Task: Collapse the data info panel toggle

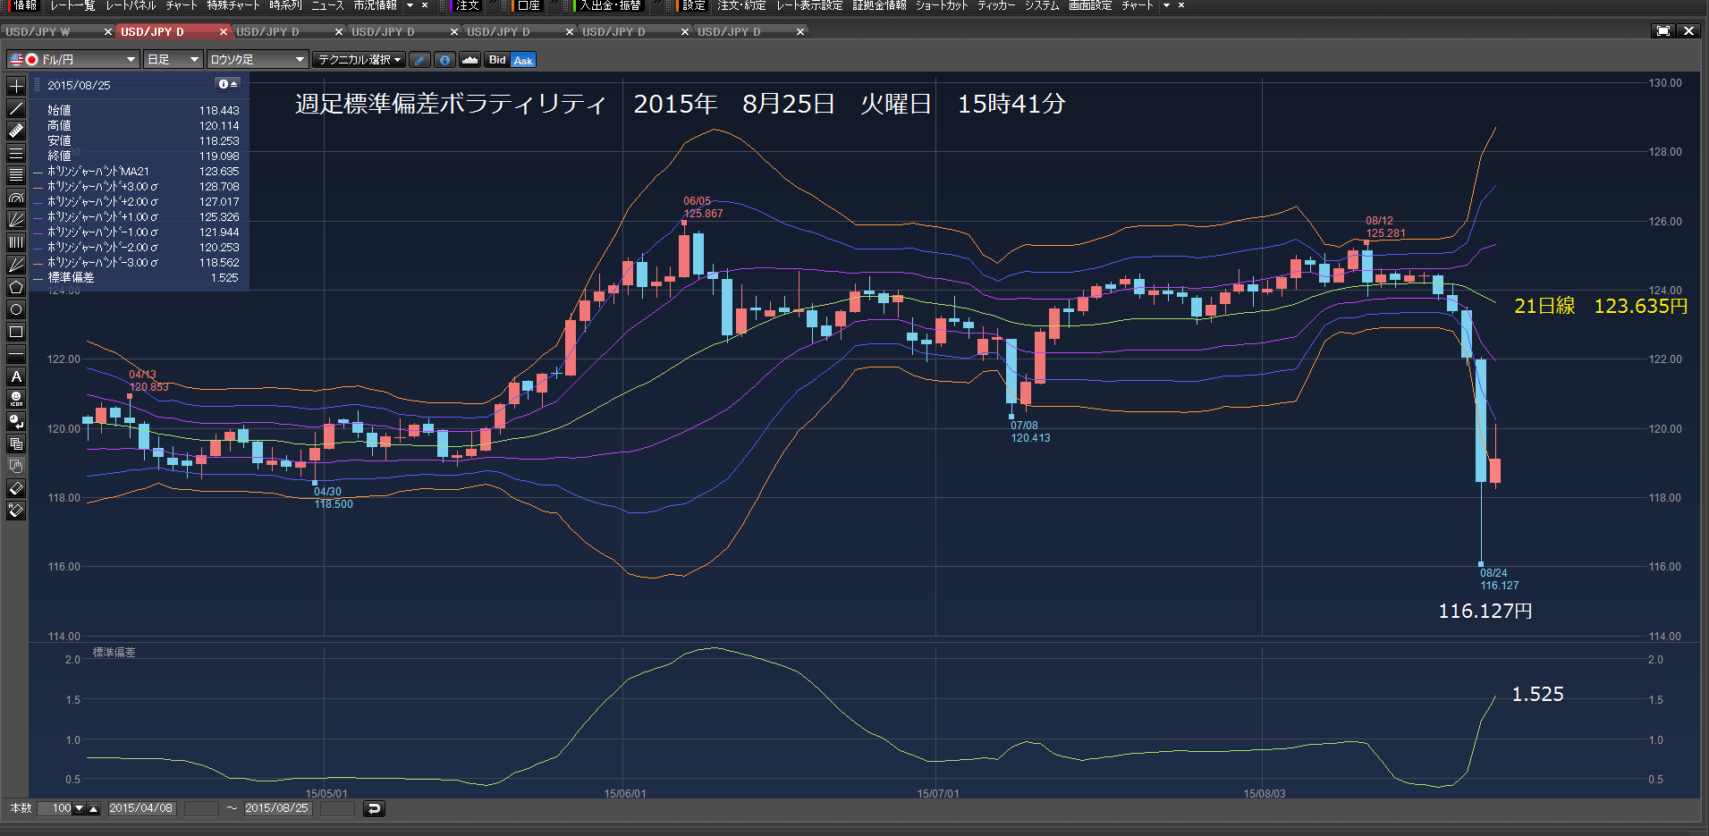Action: (228, 84)
